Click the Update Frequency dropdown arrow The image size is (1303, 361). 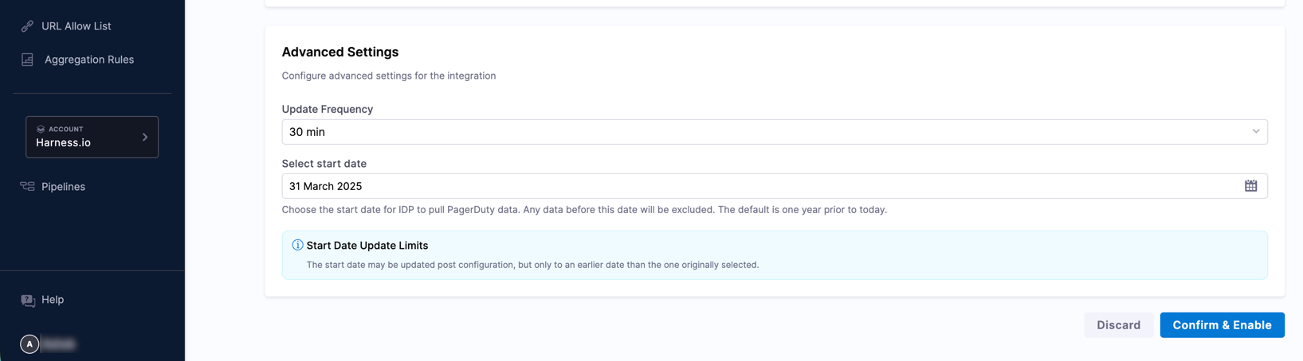click(x=1255, y=132)
